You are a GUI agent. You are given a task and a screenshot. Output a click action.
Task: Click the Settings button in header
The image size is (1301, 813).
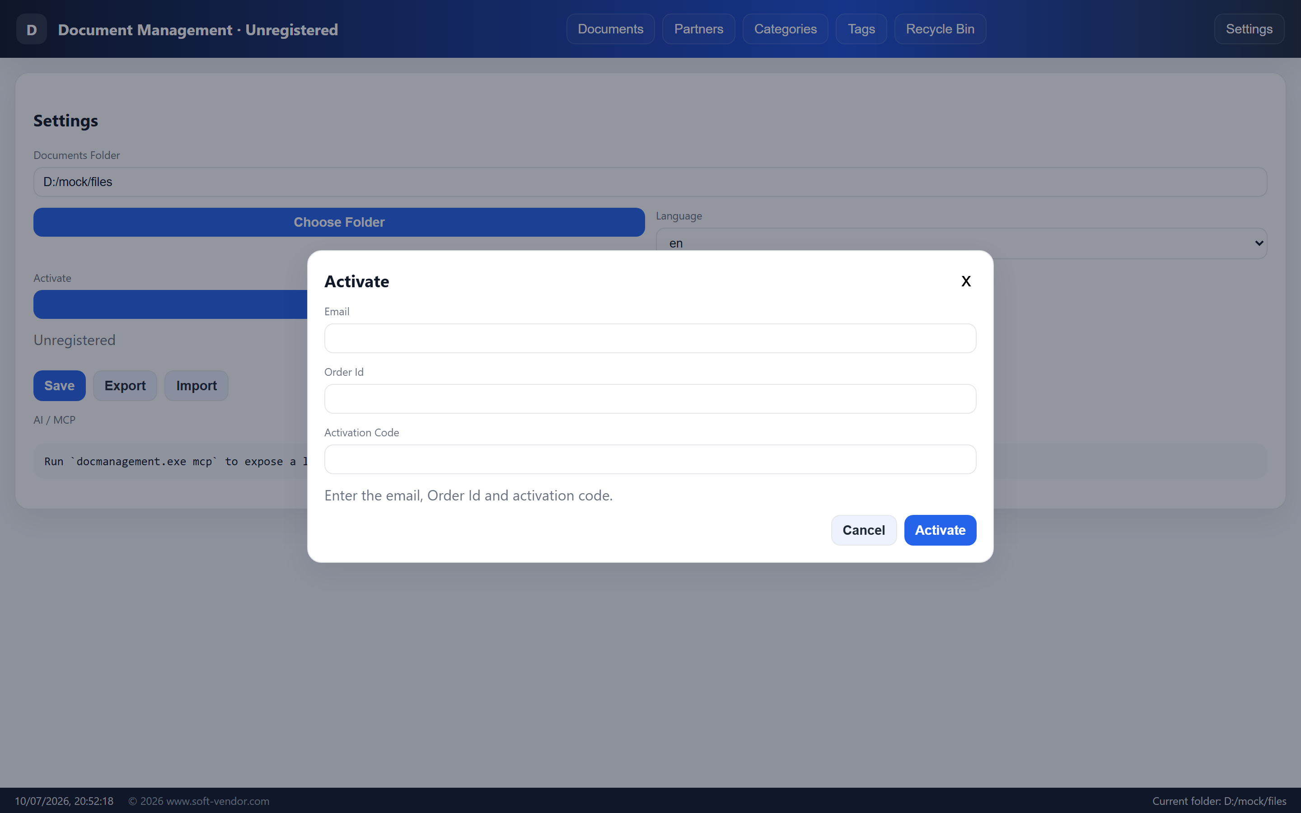[1249, 29]
